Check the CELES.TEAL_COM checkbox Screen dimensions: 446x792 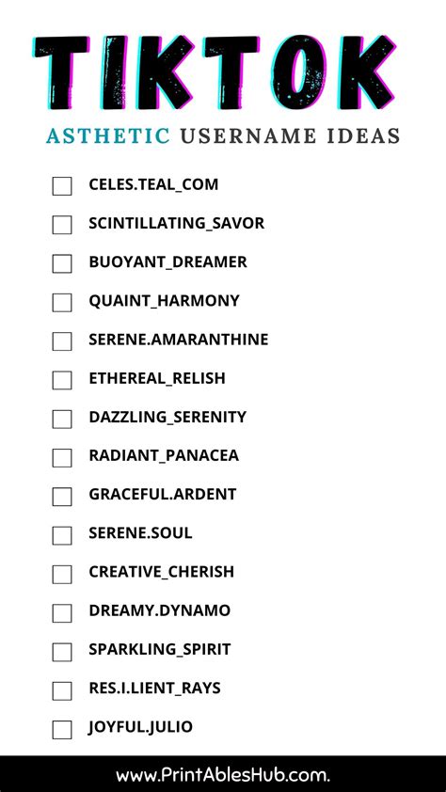(x=62, y=186)
